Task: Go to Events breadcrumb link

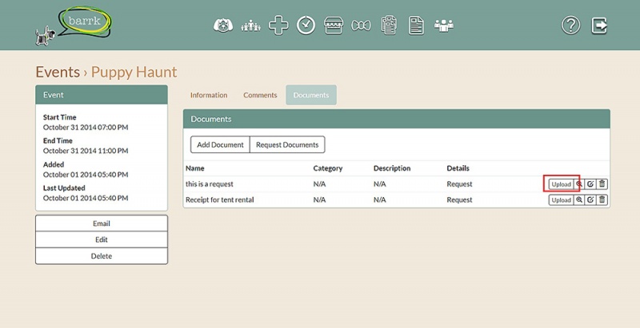Action: tap(58, 72)
